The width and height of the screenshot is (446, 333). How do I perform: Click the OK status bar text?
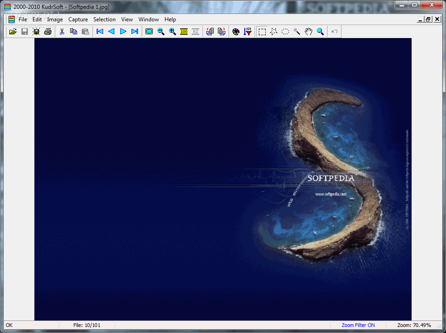9,325
